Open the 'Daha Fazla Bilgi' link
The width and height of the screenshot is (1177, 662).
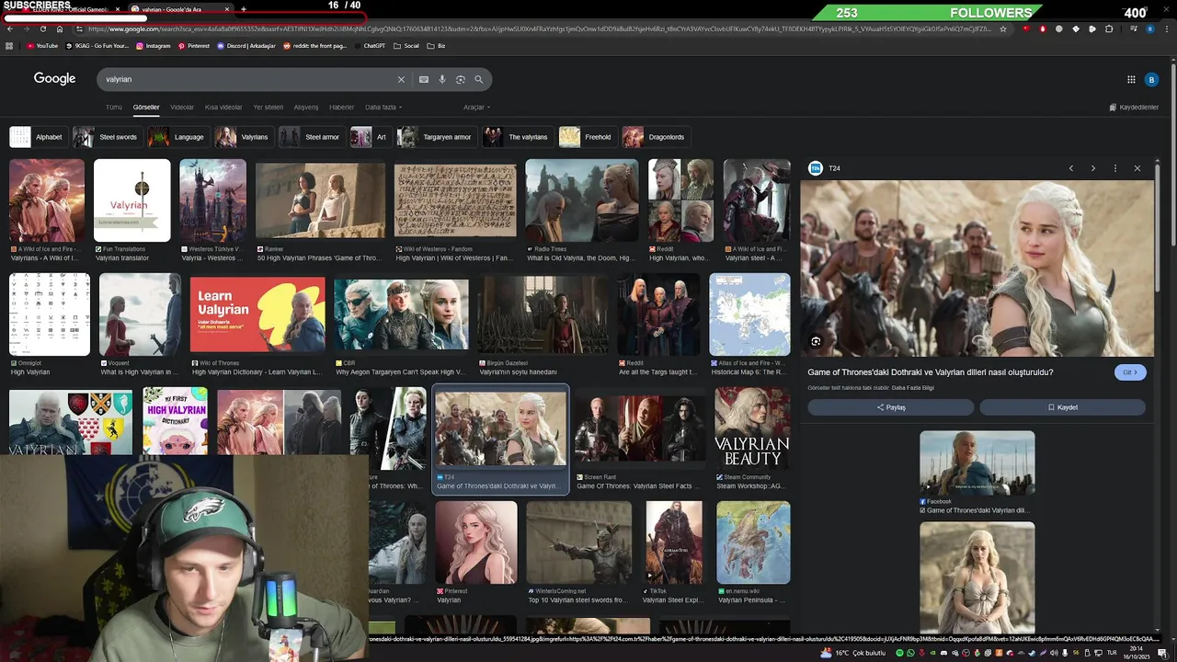point(912,388)
